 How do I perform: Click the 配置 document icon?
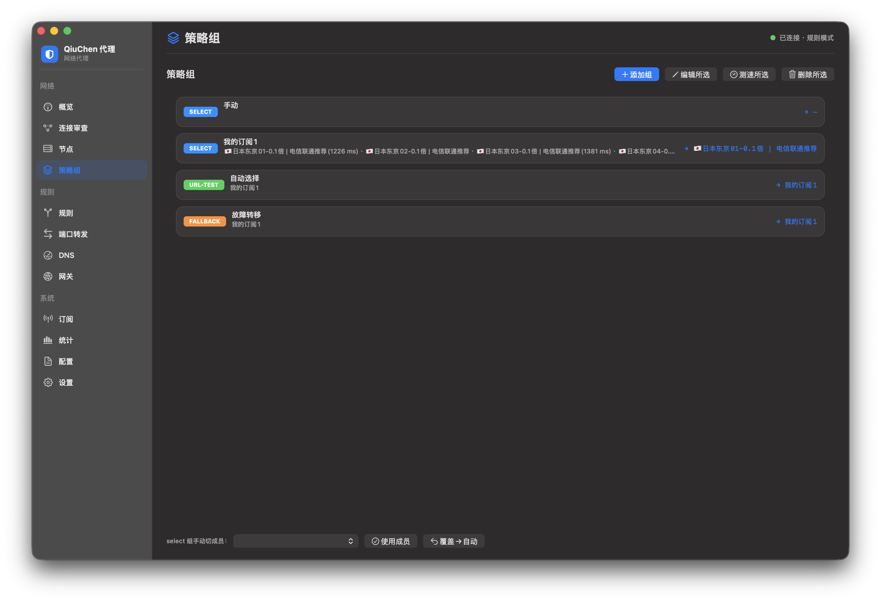48,361
